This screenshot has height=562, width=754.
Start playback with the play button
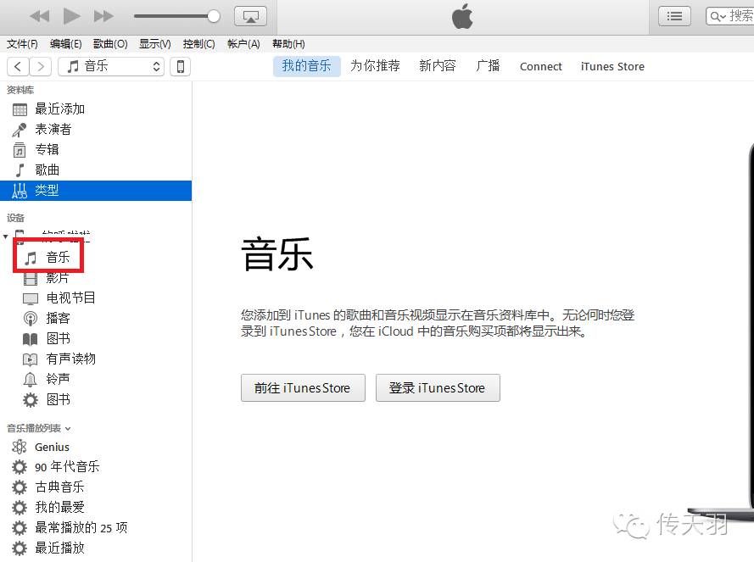coord(71,16)
